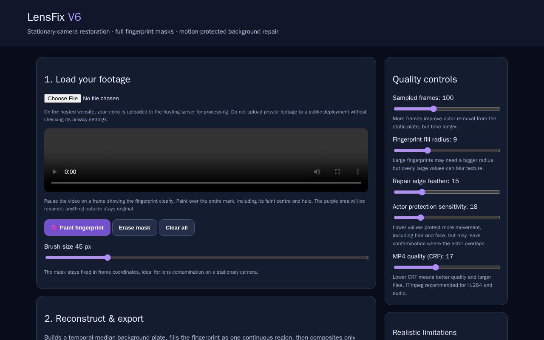The height and width of the screenshot is (340, 544).
Task: Adjust the Sampled frames slider
Action: click(x=447, y=109)
